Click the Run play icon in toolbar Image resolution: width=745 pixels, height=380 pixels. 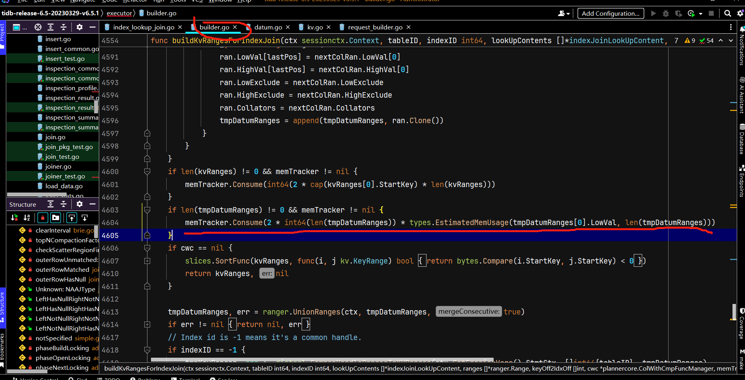tap(653, 13)
